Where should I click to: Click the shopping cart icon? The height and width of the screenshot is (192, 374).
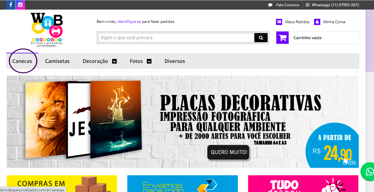(x=283, y=38)
